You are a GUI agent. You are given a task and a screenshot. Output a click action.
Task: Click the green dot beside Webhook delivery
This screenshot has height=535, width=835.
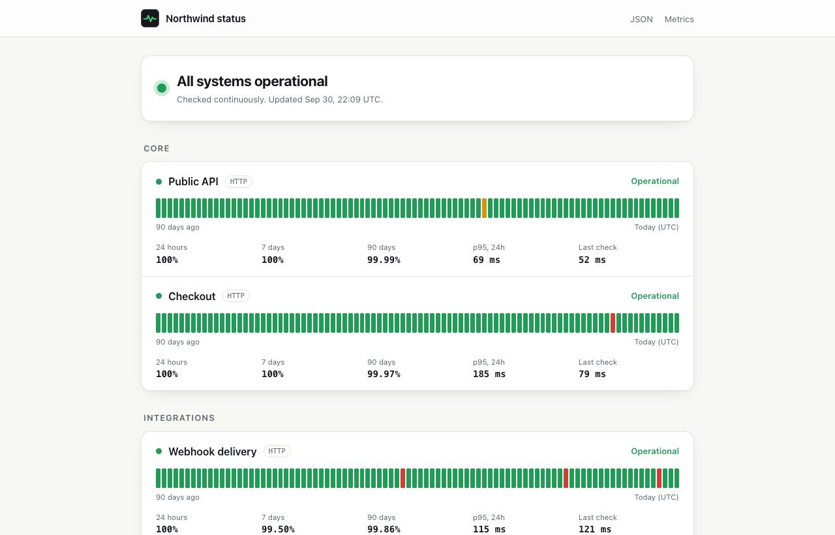(x=159, y=451)
